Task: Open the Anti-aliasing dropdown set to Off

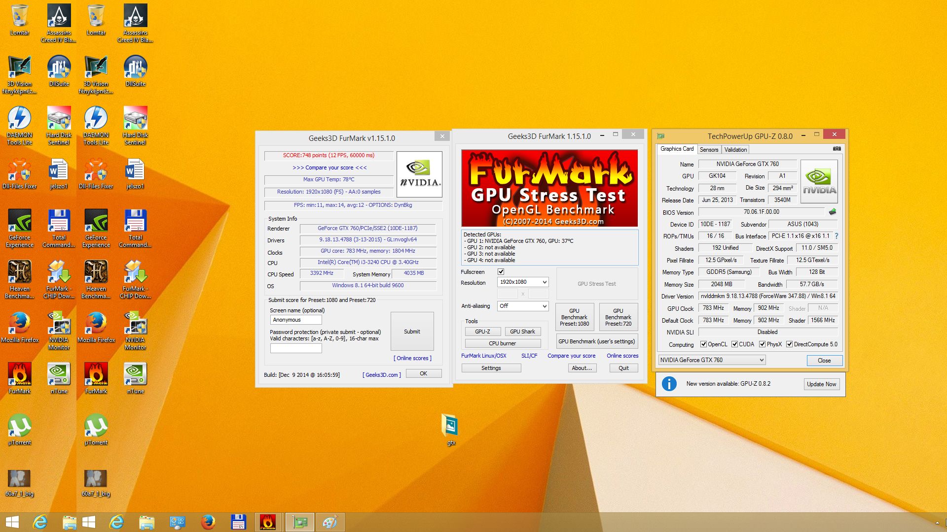Action: pyautogui.click(x=523, y=306)
